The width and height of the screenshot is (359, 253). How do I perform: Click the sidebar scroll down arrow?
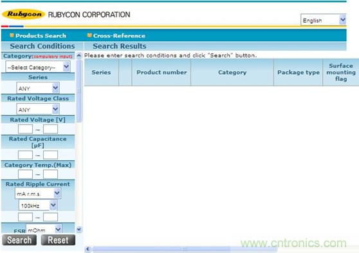(x=79, y=229)
